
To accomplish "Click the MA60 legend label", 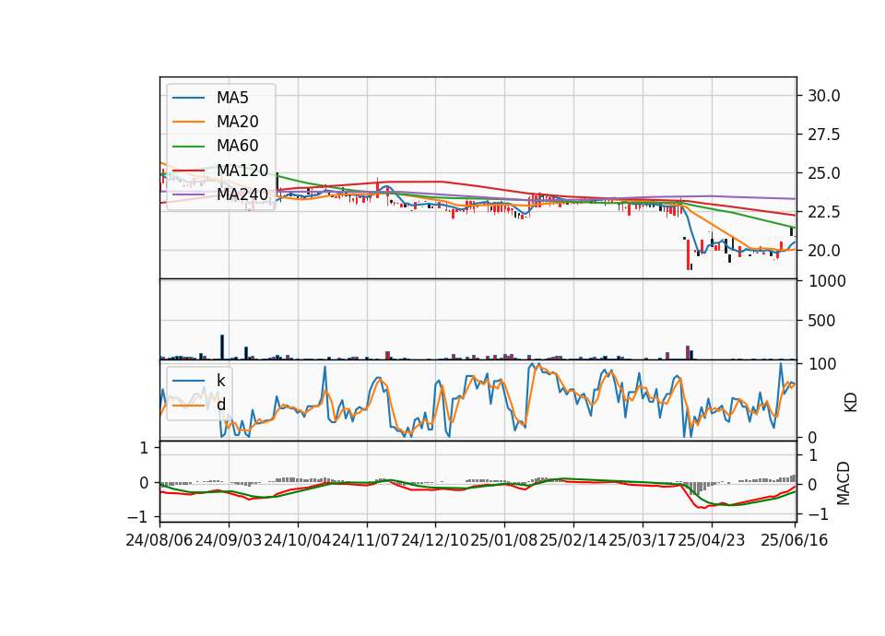I will (237, 147).
